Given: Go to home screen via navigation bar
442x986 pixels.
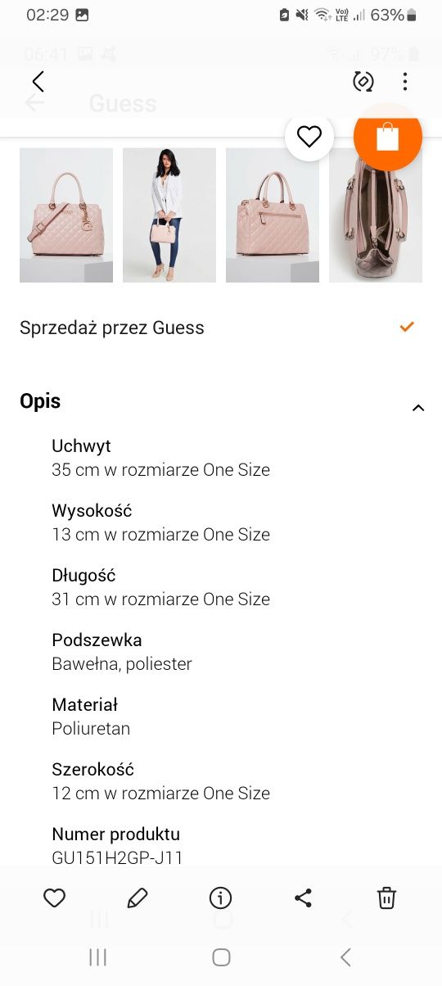Looking at the screenshot, I should click(221, 957).
